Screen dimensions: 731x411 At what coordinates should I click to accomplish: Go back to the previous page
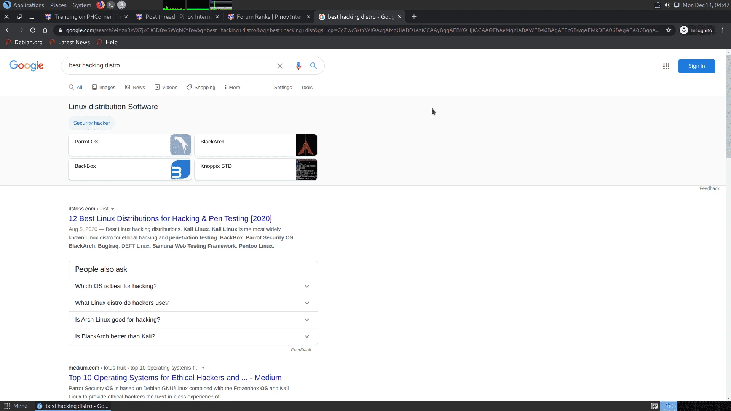click(8, 30)
